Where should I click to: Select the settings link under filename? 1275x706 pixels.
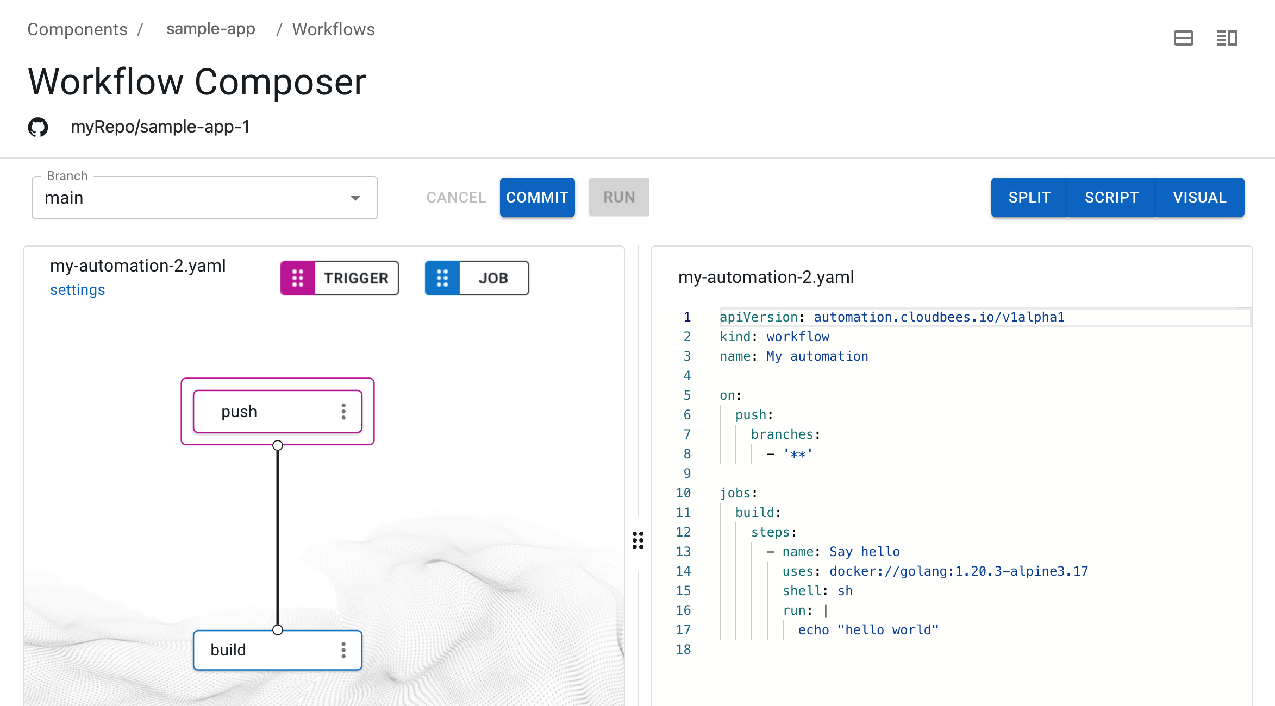click(x=77, y=289)
